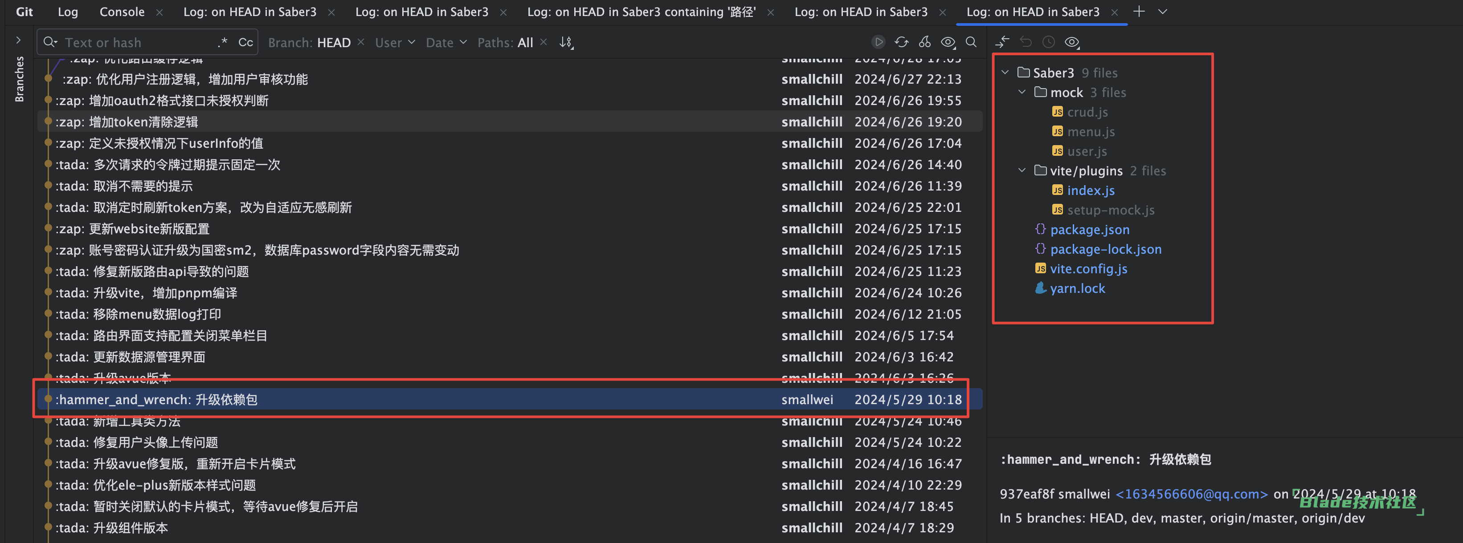This screenshot has height=543, width=1463.
Task: Open the Date filter dropdown
Action: [x=446, y=43]
